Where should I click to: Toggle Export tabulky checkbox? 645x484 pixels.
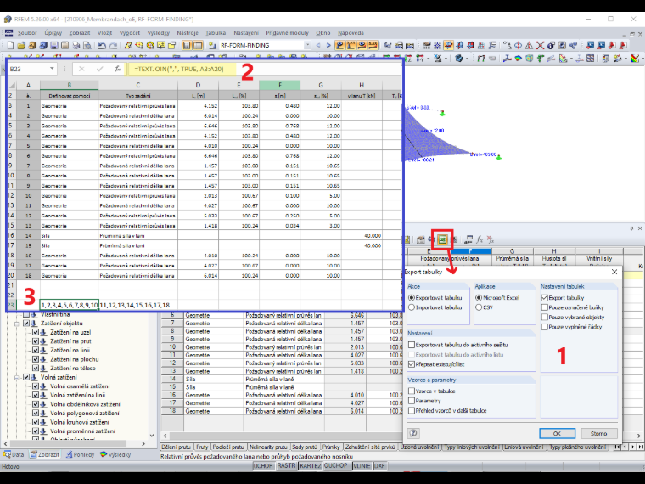coord(545,297)
